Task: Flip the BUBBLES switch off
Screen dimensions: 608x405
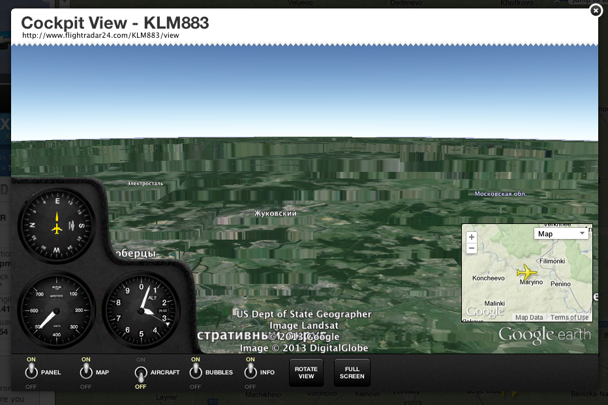Action: tap(195, 372)
